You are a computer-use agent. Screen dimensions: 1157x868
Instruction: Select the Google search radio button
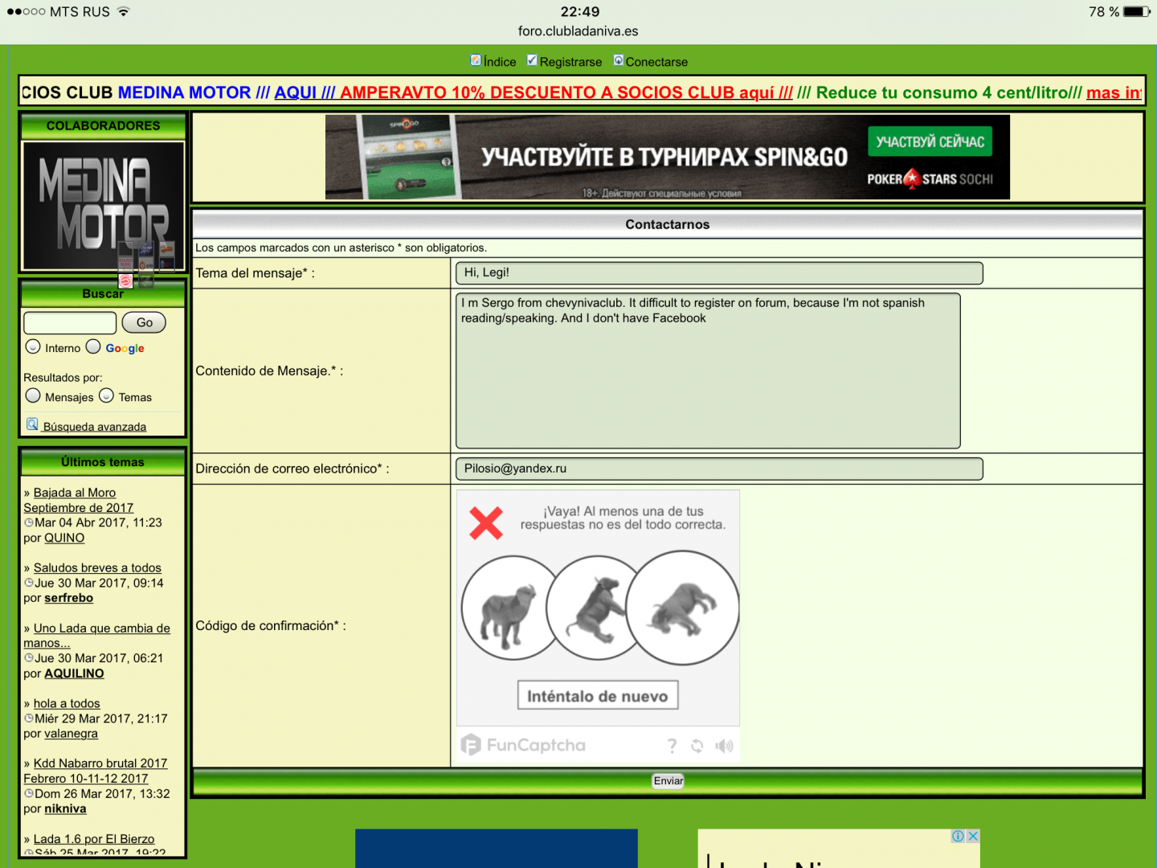[x=93, y=346]
